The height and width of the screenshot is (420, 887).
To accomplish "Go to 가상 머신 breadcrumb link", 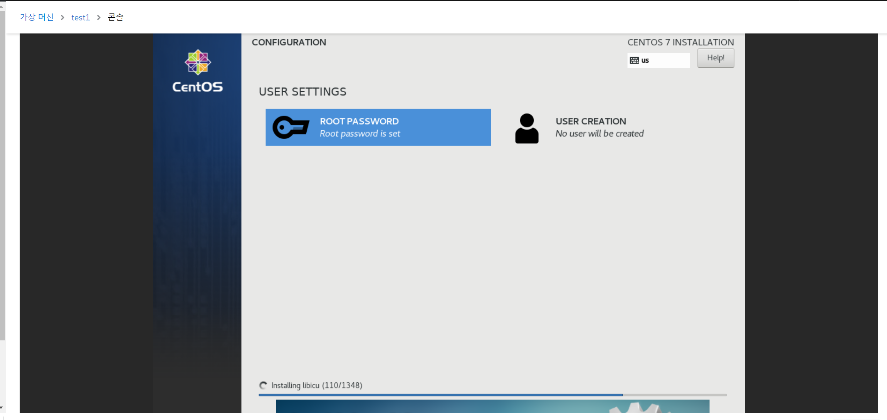I will (x=37, y=17).
